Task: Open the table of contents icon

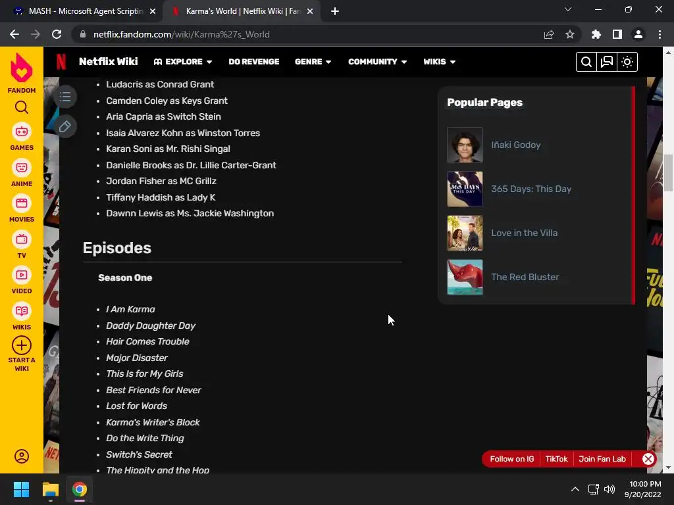Action: [65, 97]
